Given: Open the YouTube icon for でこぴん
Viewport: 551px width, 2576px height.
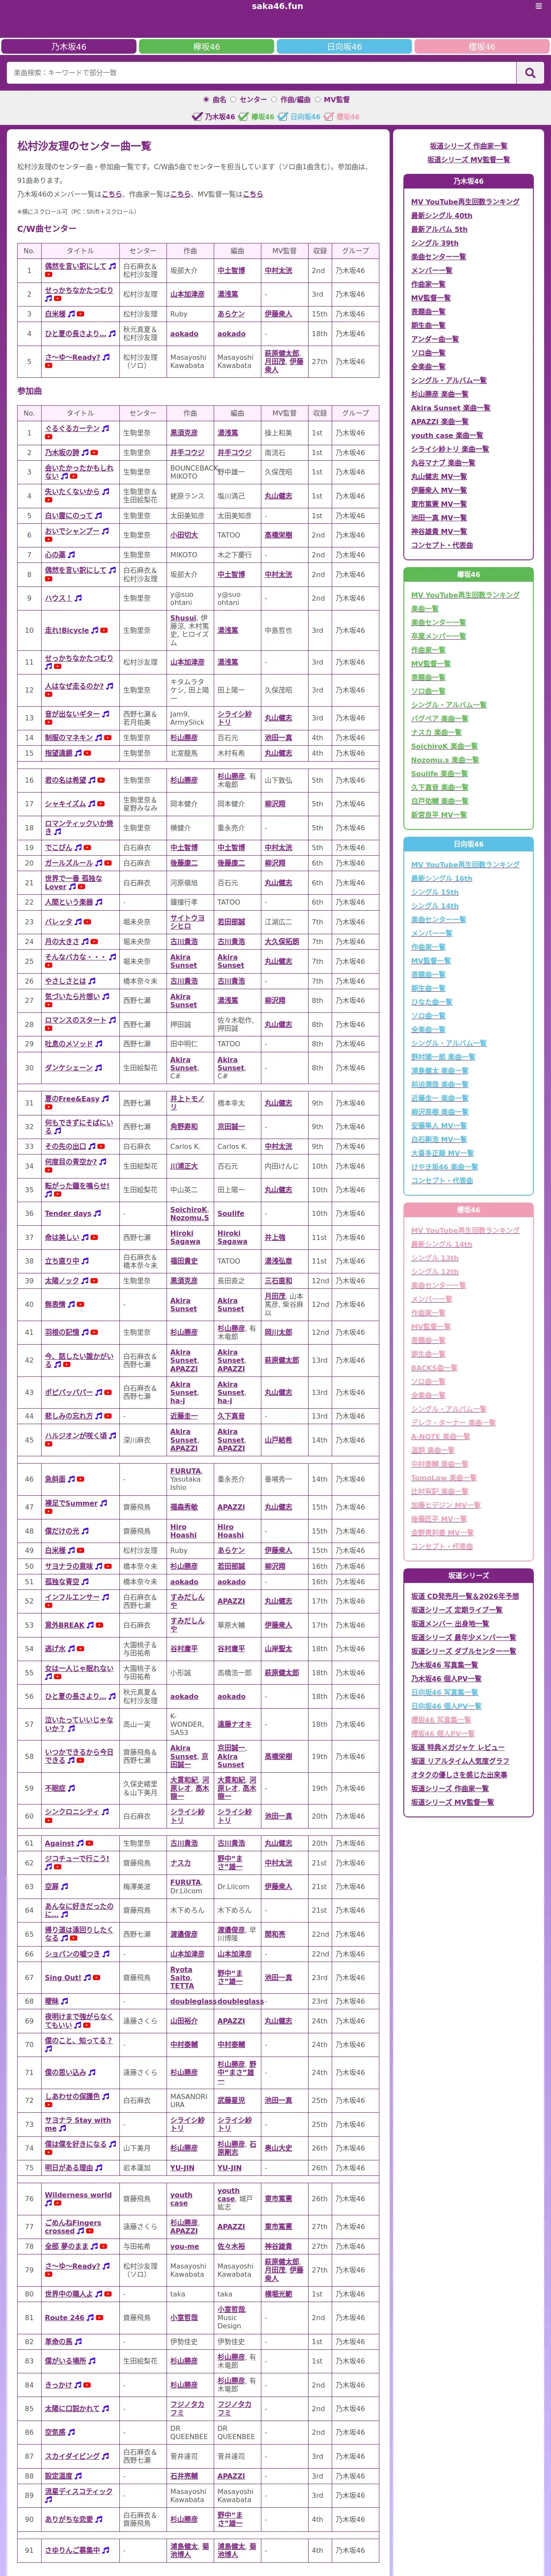Looking at the screenshot, I should pyautogui.click(x=87, y=847).
